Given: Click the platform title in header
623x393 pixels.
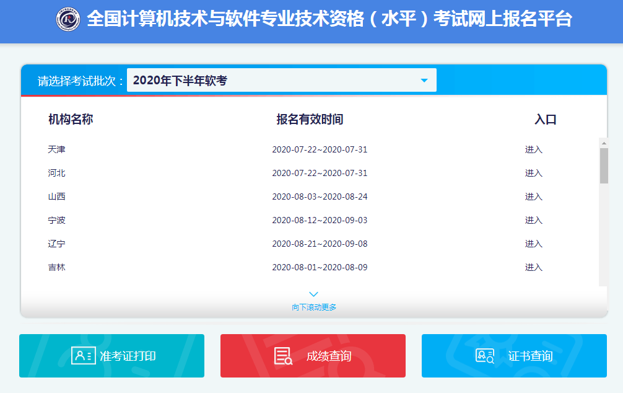Looking at the screenshot, I should point(329,19).
